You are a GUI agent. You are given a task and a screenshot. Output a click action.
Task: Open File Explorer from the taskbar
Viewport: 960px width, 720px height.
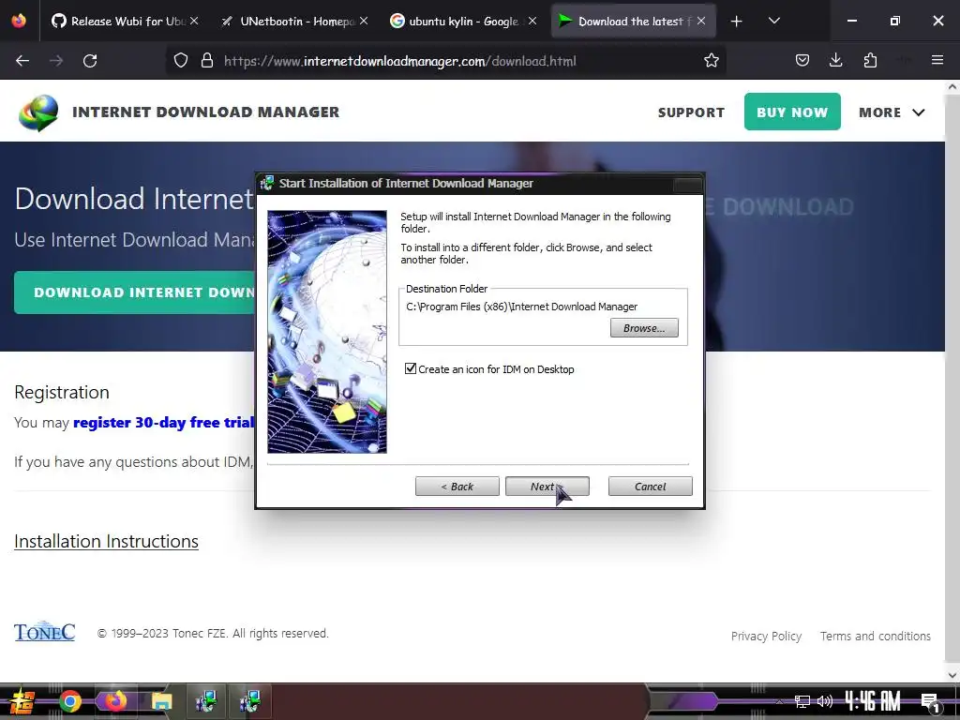point(161,701)
